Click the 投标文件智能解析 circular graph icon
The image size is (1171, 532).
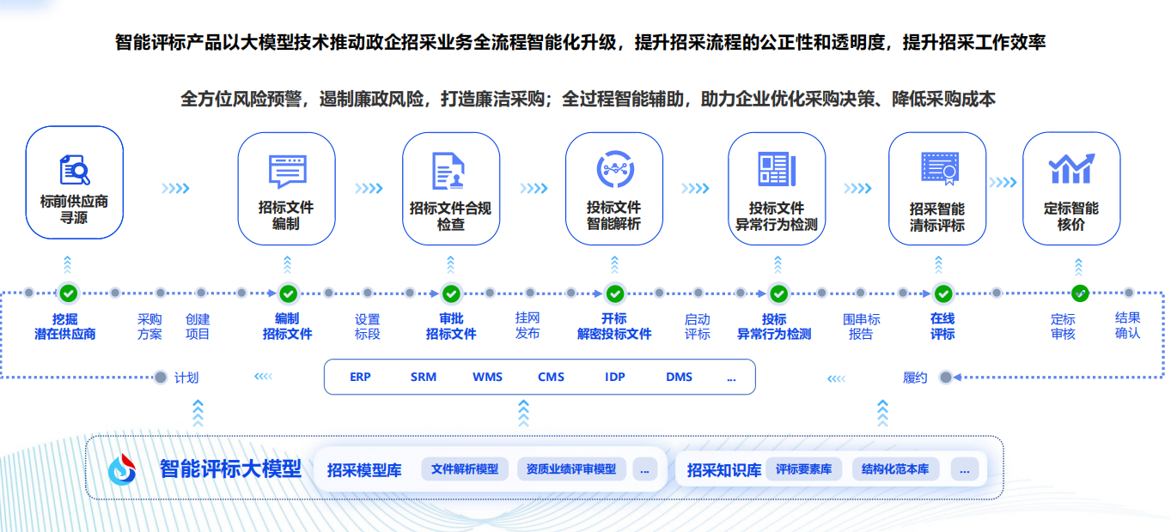(x=615, y=169)
